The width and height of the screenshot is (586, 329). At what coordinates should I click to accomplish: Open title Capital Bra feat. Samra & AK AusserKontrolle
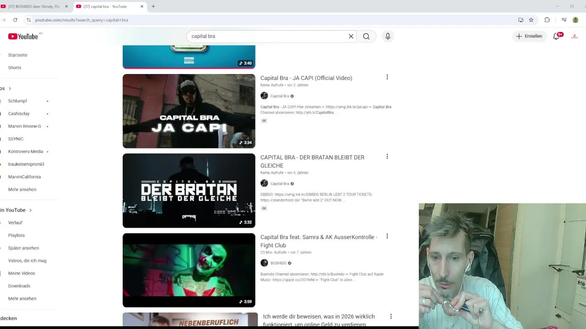[319, 241]
